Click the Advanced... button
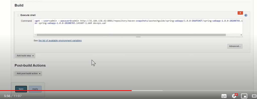The image size is (257, 99). pos(235,46)
